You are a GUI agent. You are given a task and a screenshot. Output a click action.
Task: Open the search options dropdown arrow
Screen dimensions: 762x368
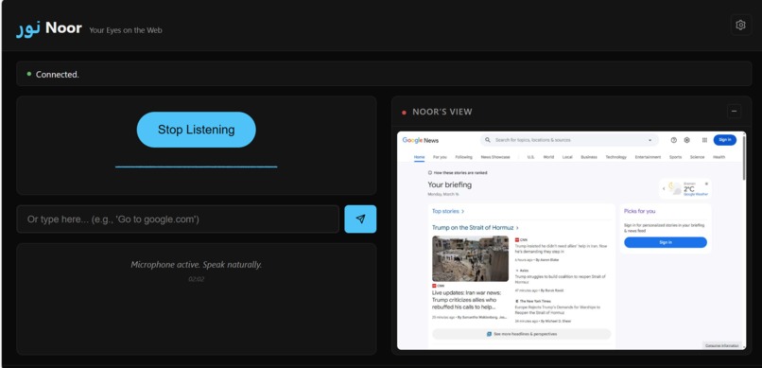[649, 140]
